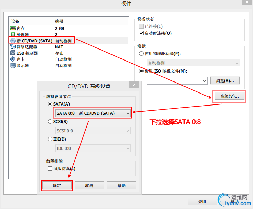Image resolution: width=253 pixels, height=209 pixels.
Task: Click the network adapter (网络适配器) icon
Action: coord(13,47)
